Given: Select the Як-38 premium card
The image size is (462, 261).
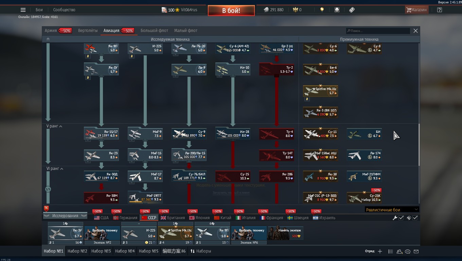Looking at the screenshot, I should tap(320, 176).
